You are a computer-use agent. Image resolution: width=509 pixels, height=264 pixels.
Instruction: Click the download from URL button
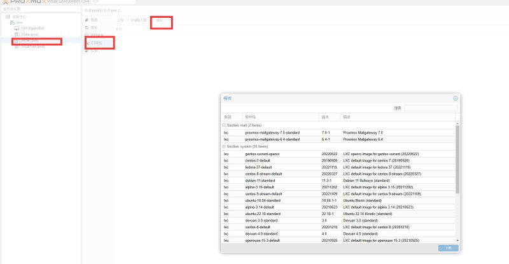click(139, 20)
